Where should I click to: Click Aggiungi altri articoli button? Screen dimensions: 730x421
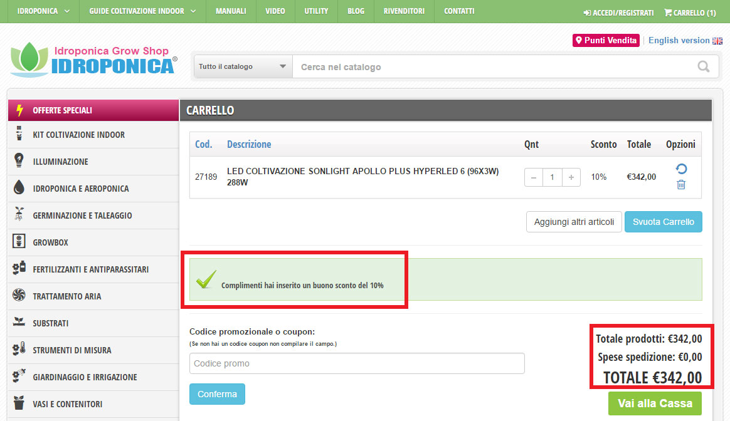pyautogui.click(x=574, y=222)
